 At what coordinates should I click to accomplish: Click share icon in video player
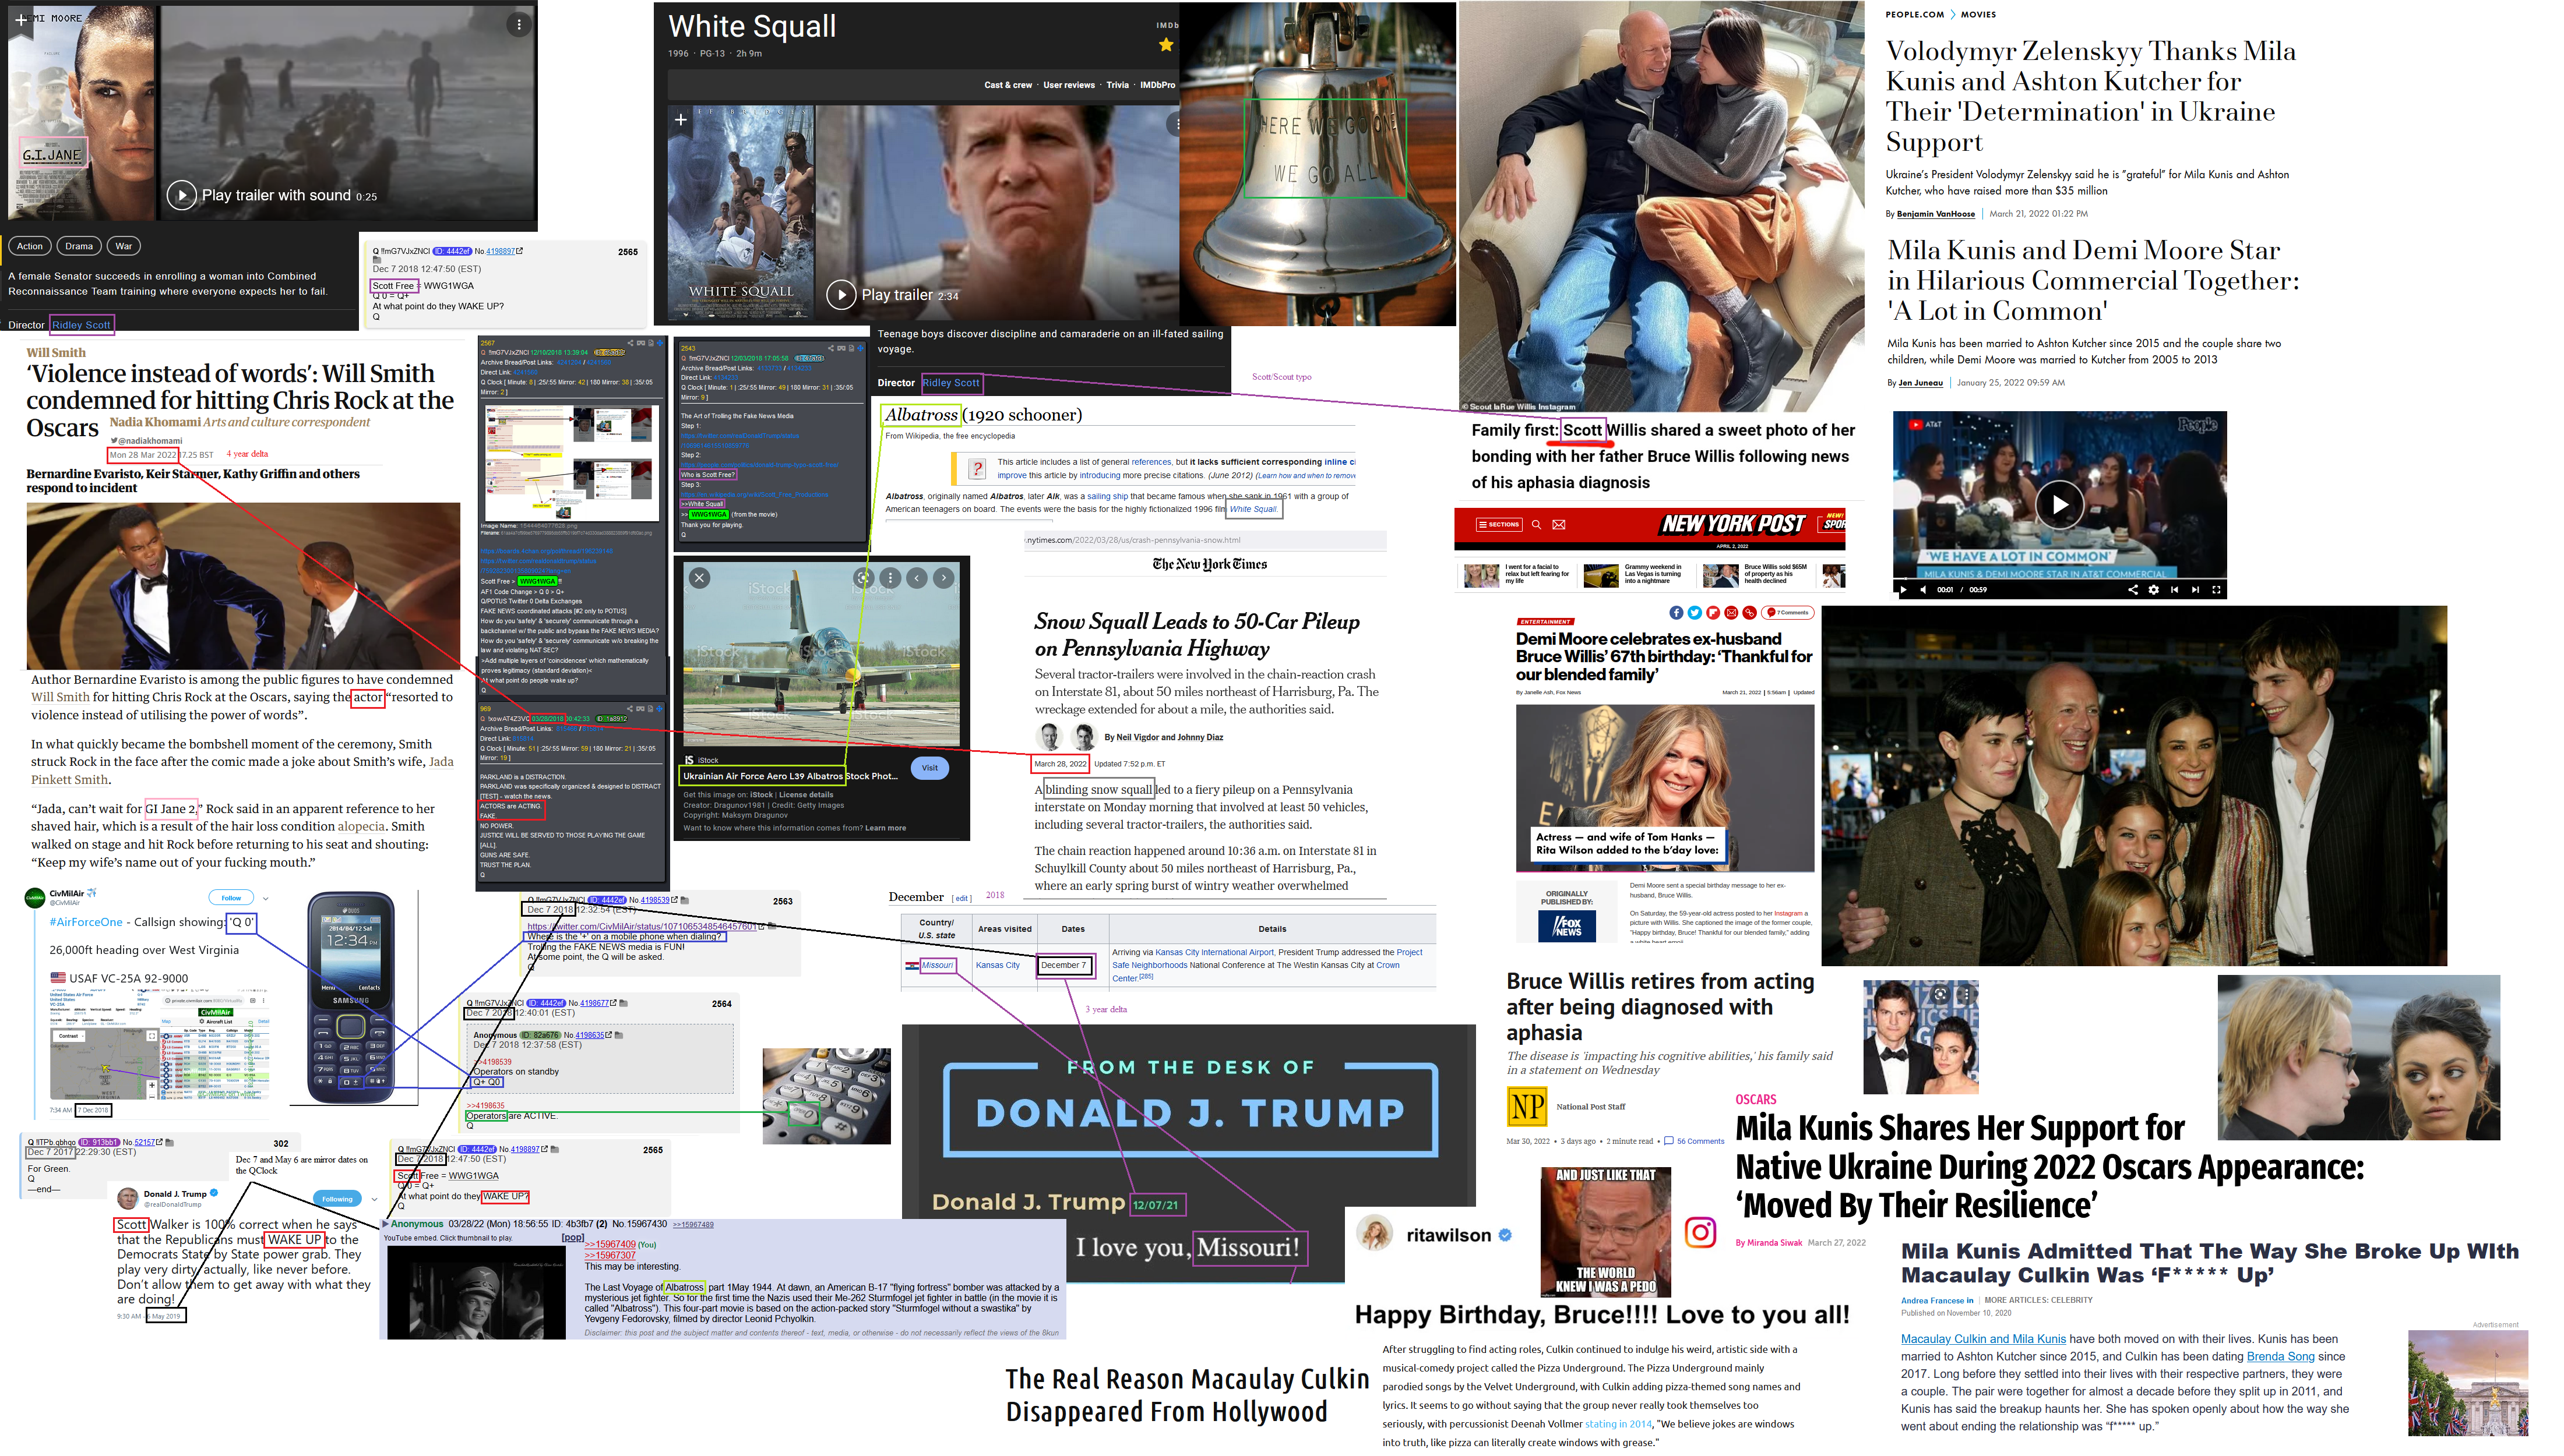click(2133, 590)
